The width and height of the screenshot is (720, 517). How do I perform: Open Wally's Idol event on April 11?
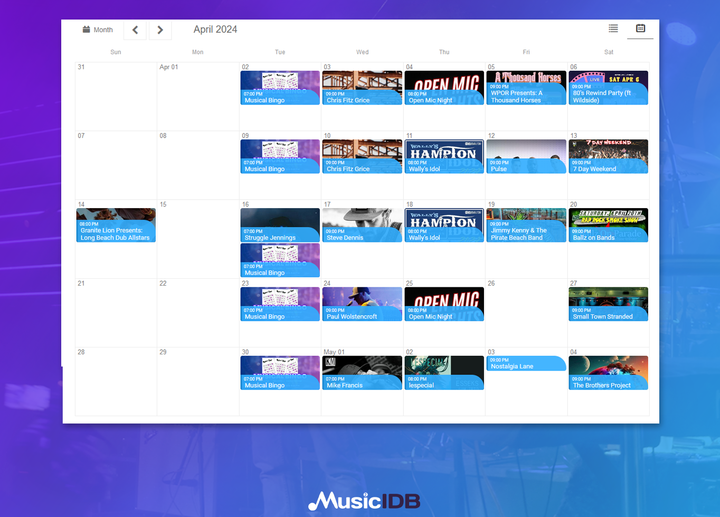click(444, 156)
